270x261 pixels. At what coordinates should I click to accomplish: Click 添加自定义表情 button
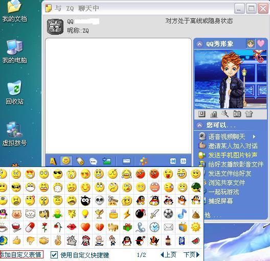click(21, 255)
